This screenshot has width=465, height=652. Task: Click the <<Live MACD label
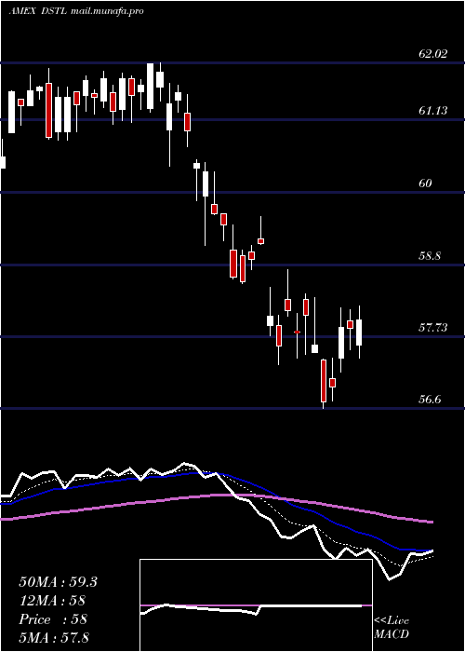392,627
